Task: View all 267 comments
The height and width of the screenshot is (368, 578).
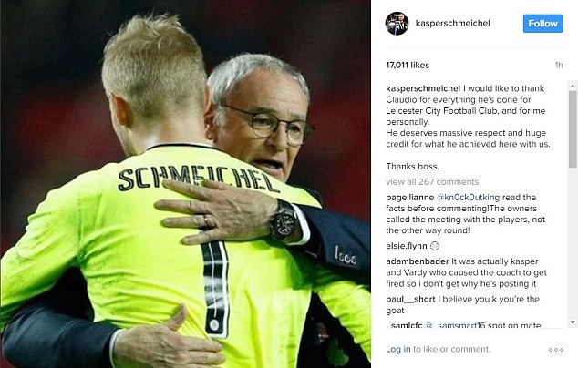Action: [432, 182]
